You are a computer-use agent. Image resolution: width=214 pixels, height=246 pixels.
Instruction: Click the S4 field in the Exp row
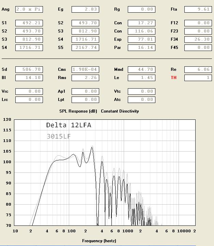[x=85, y=39]
